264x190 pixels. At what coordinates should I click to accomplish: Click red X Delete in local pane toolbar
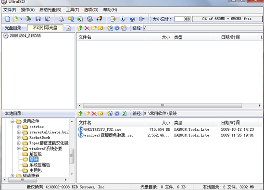coord(94,114)
